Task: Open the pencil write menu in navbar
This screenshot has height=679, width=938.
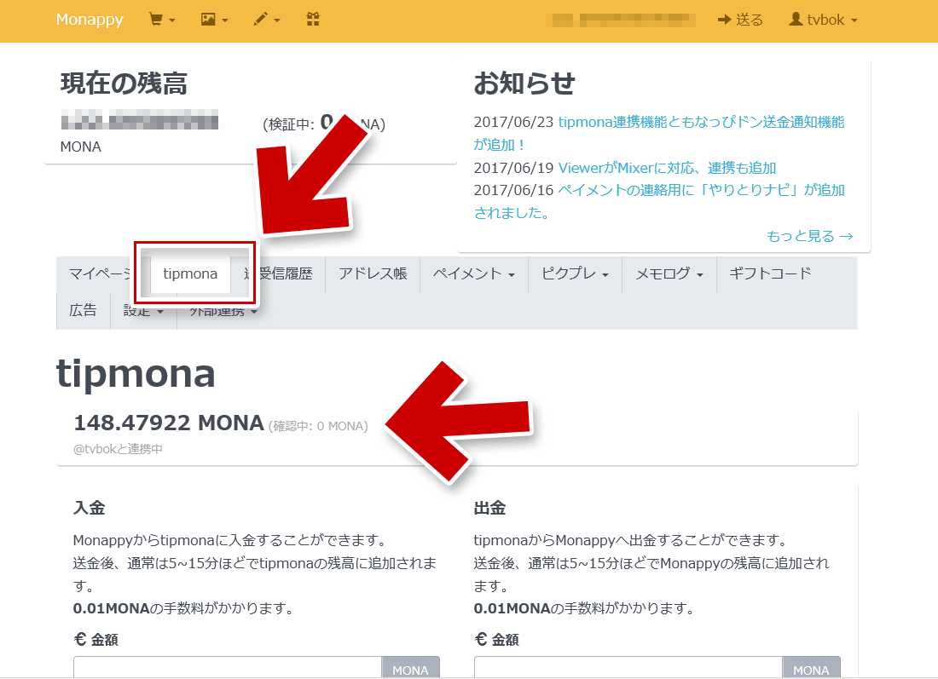Action: [266, 20]
